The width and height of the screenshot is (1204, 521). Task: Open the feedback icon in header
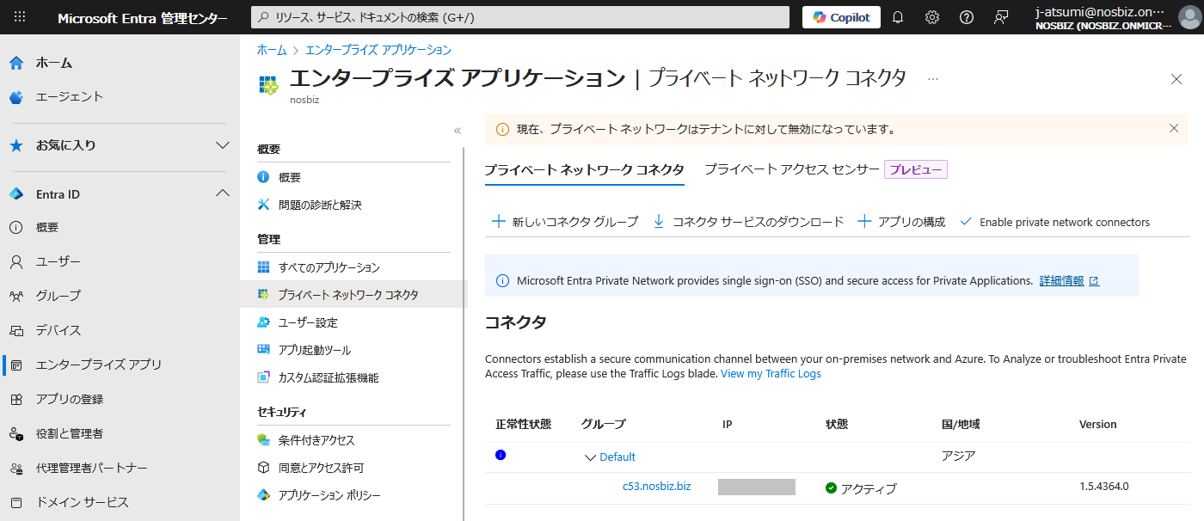[x=1001, y=17]
